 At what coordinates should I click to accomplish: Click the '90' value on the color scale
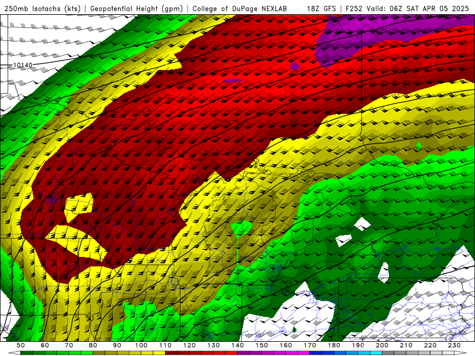click(117, 345)
